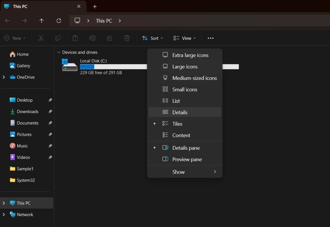Unpin Music using its pin icon
The image size is (330, 227).
pyautogui.click(x=50, y=146)
